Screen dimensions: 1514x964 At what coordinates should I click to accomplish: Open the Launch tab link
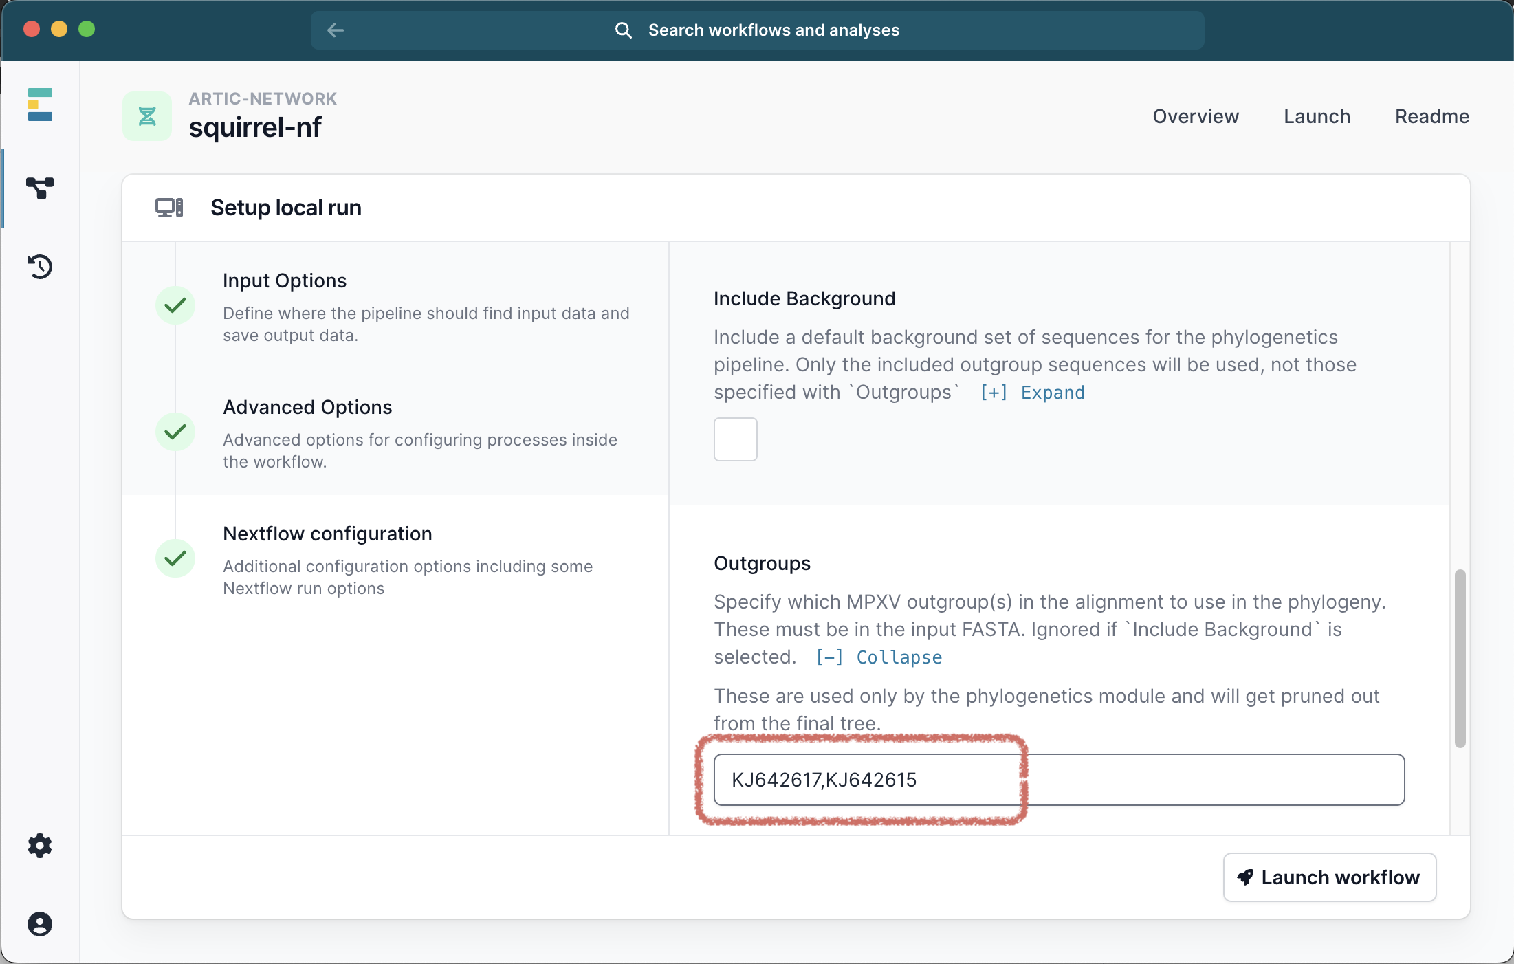click(1317, 116)
